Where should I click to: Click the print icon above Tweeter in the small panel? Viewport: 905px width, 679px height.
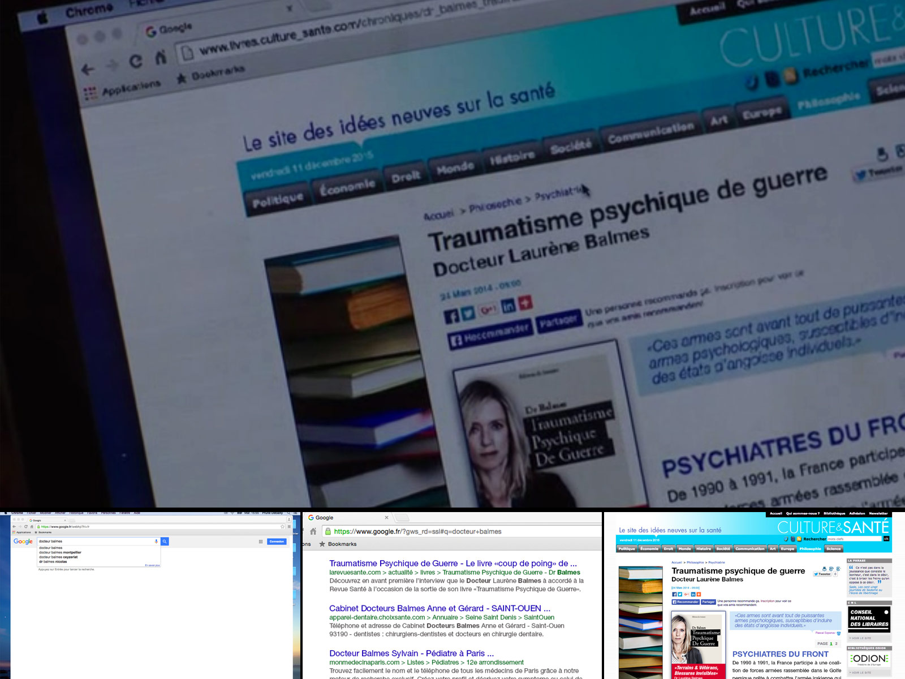(x=824, y=569)
